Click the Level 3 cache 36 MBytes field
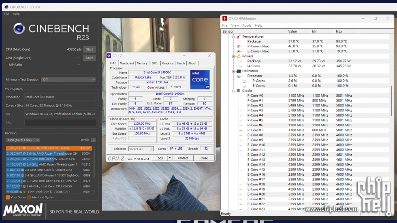 (x=192, y=138)
